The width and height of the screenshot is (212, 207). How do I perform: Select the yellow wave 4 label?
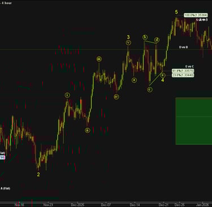(162, 80)
